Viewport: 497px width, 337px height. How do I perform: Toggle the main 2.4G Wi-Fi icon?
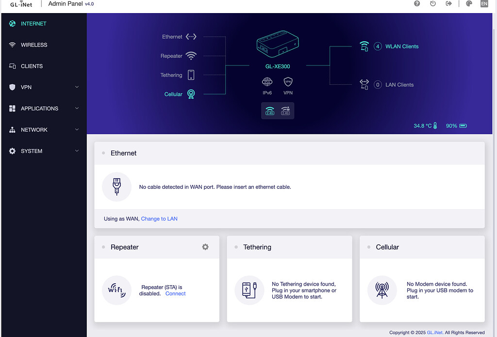click(x=270, y=111)
